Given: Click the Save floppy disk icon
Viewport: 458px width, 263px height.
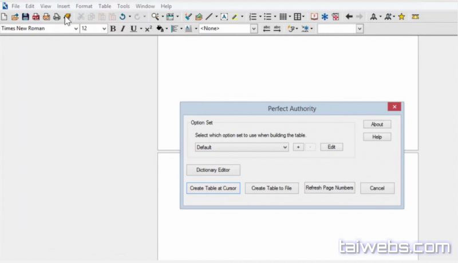Looking at the screenshot, I should [25, 17].
